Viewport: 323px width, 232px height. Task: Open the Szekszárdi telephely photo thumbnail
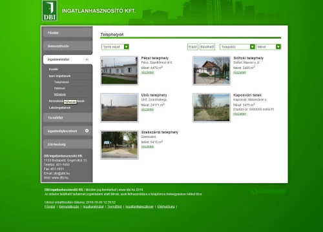120,145
